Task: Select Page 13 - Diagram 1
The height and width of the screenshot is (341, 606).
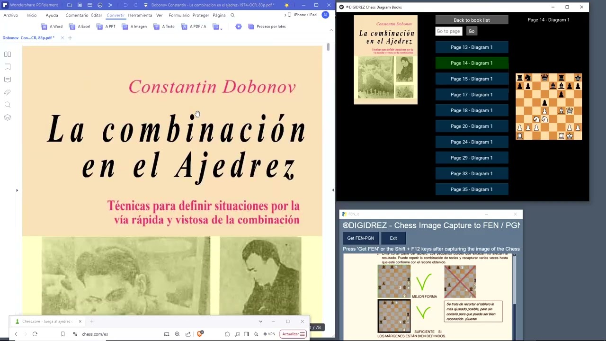Action: (472, 47)
